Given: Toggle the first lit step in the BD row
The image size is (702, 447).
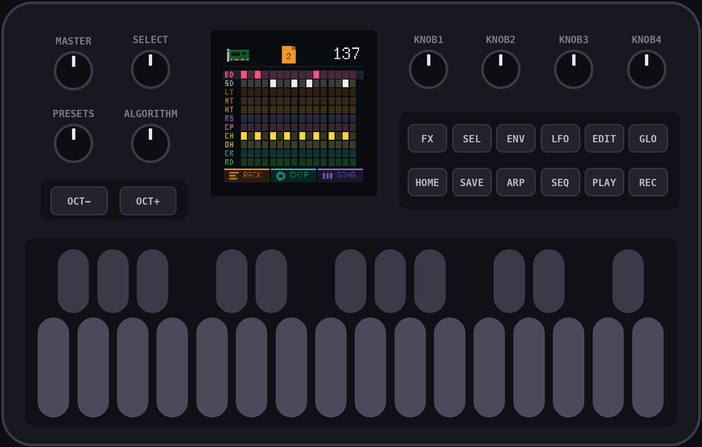Looking at the screenshot, I should click(x=244, y=74).
